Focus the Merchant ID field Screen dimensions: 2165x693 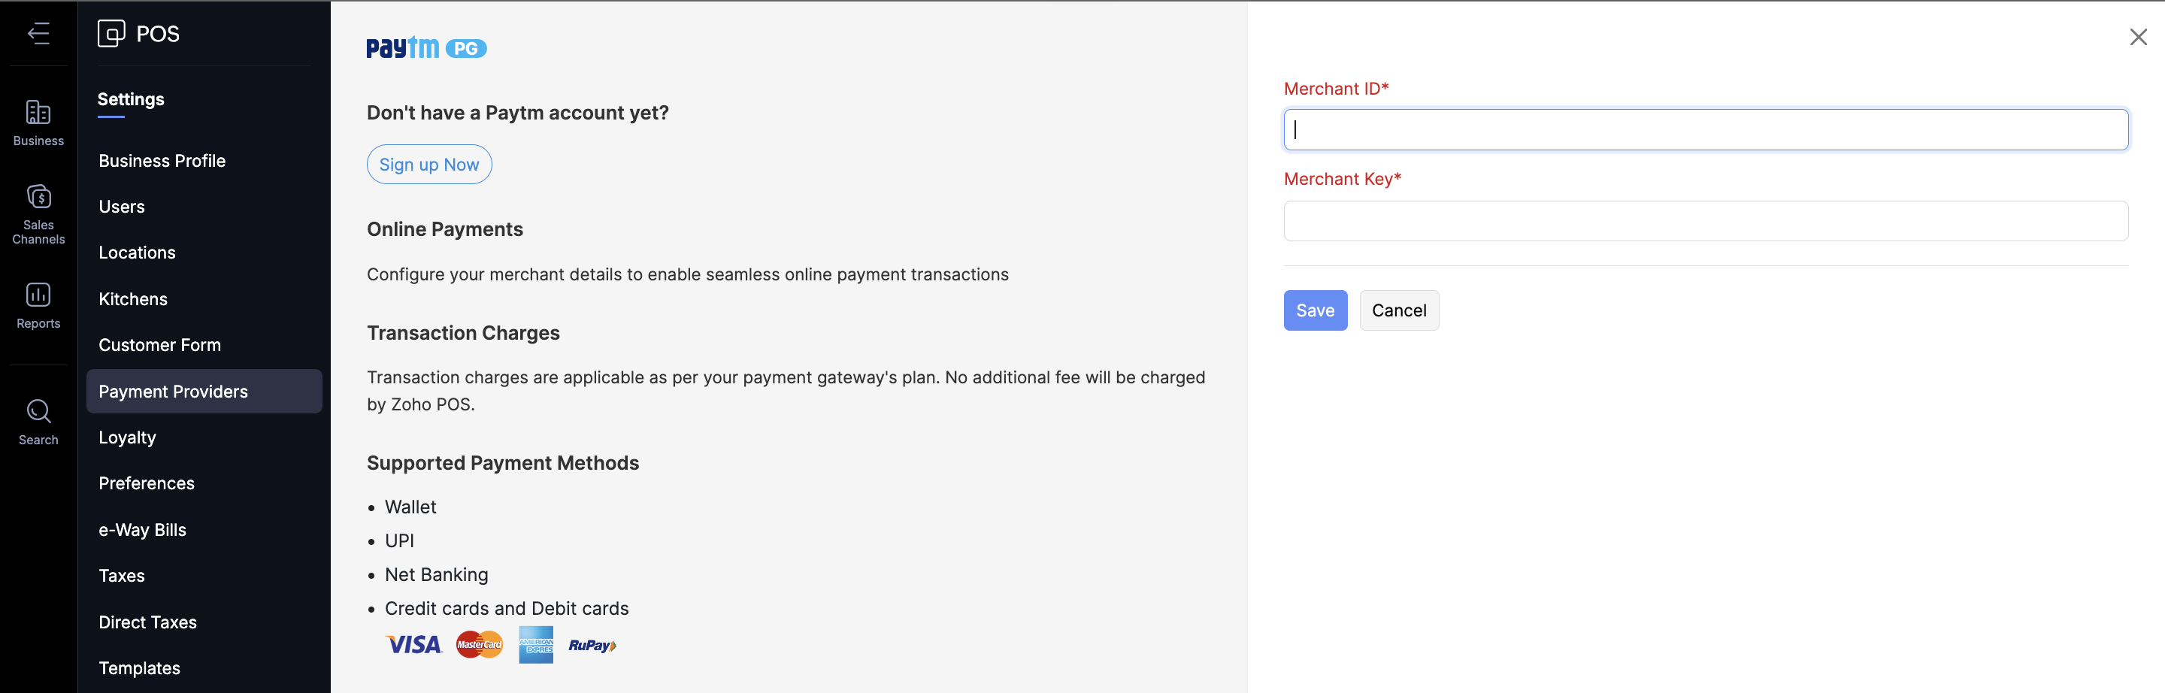[1704, 130]
